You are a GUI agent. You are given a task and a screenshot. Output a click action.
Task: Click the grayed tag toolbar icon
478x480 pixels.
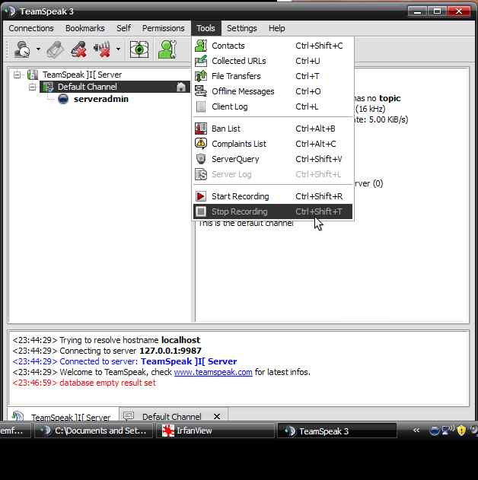[56, 49]
